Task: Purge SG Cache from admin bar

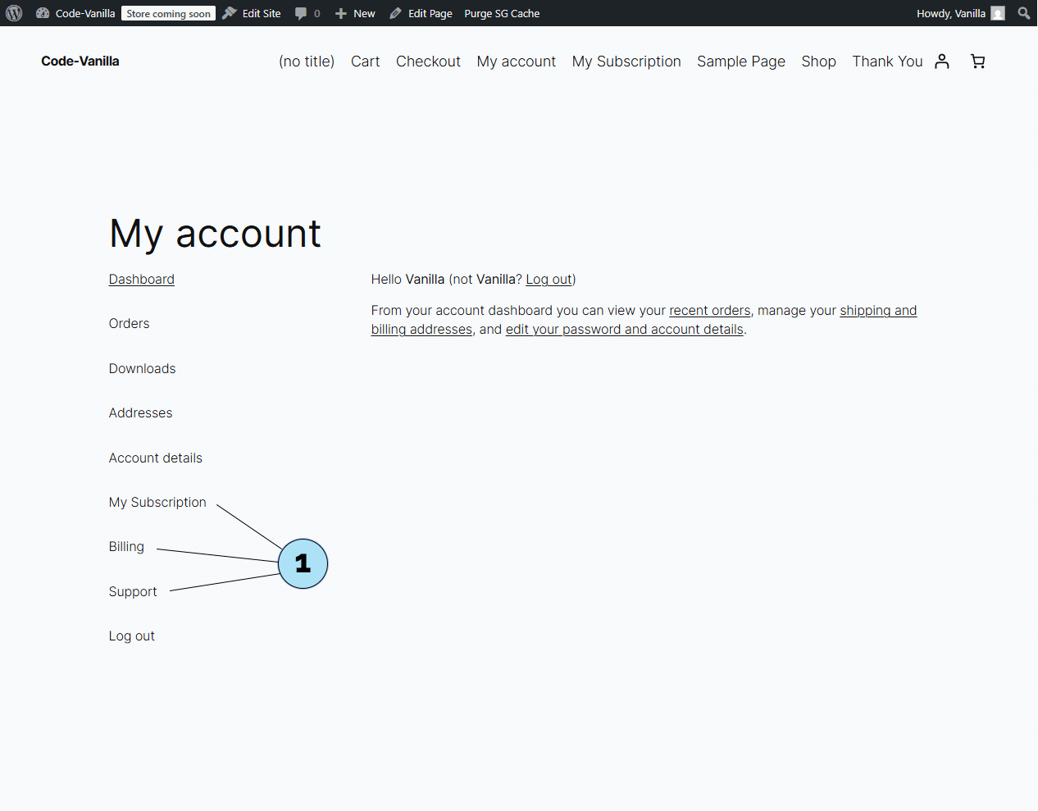Action: pyautogui.click(x=502, y=13)
